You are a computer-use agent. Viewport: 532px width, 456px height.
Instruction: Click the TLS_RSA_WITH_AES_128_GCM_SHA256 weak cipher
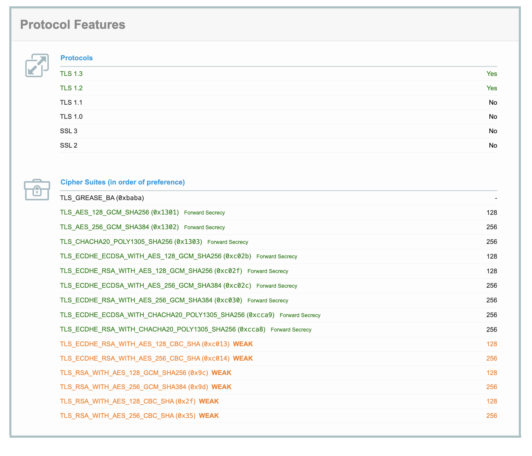(x=134, y=373)
